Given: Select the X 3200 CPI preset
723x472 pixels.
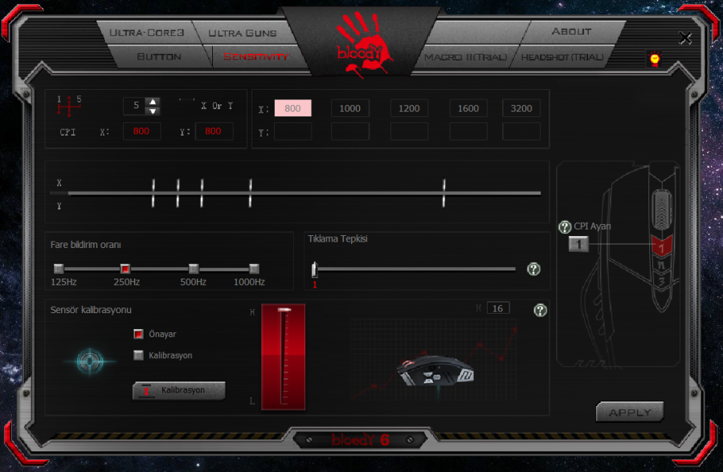Looking at the screenshot, I should (x=521, y=108).
